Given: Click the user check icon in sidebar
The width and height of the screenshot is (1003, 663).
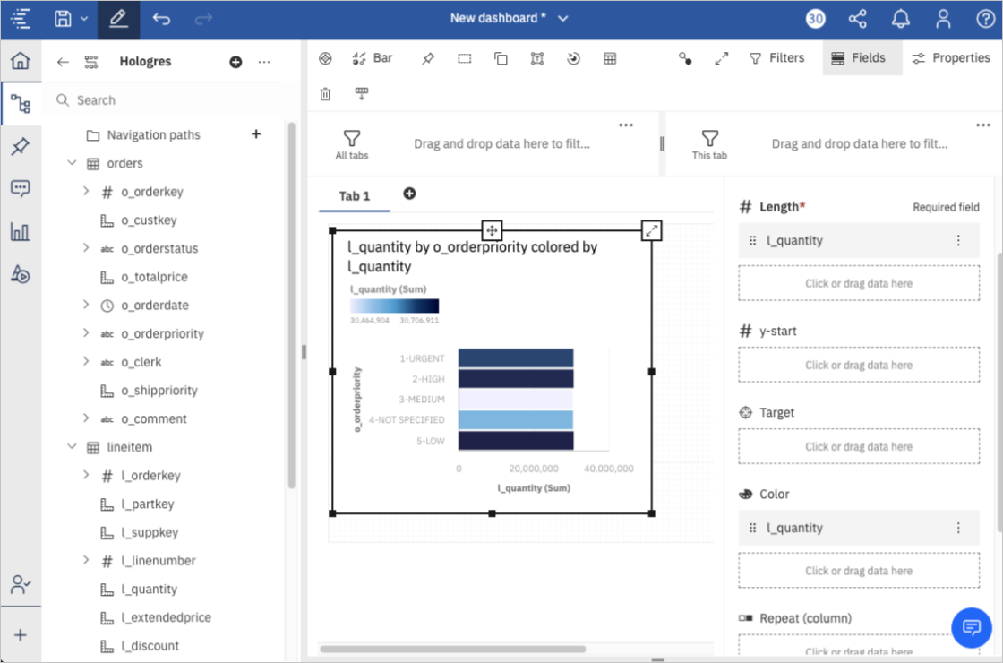Looking at the screenshot, I should click(x=21, y=584).
